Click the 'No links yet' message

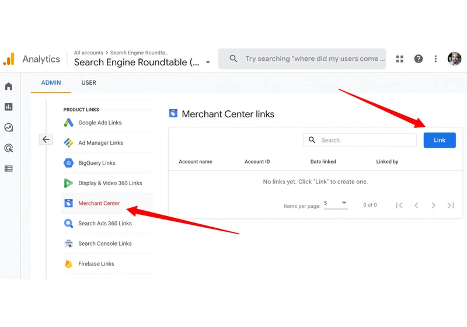315,182
